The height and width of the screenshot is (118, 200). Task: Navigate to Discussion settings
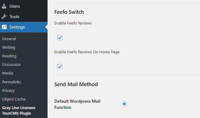(x=11, y=64)
